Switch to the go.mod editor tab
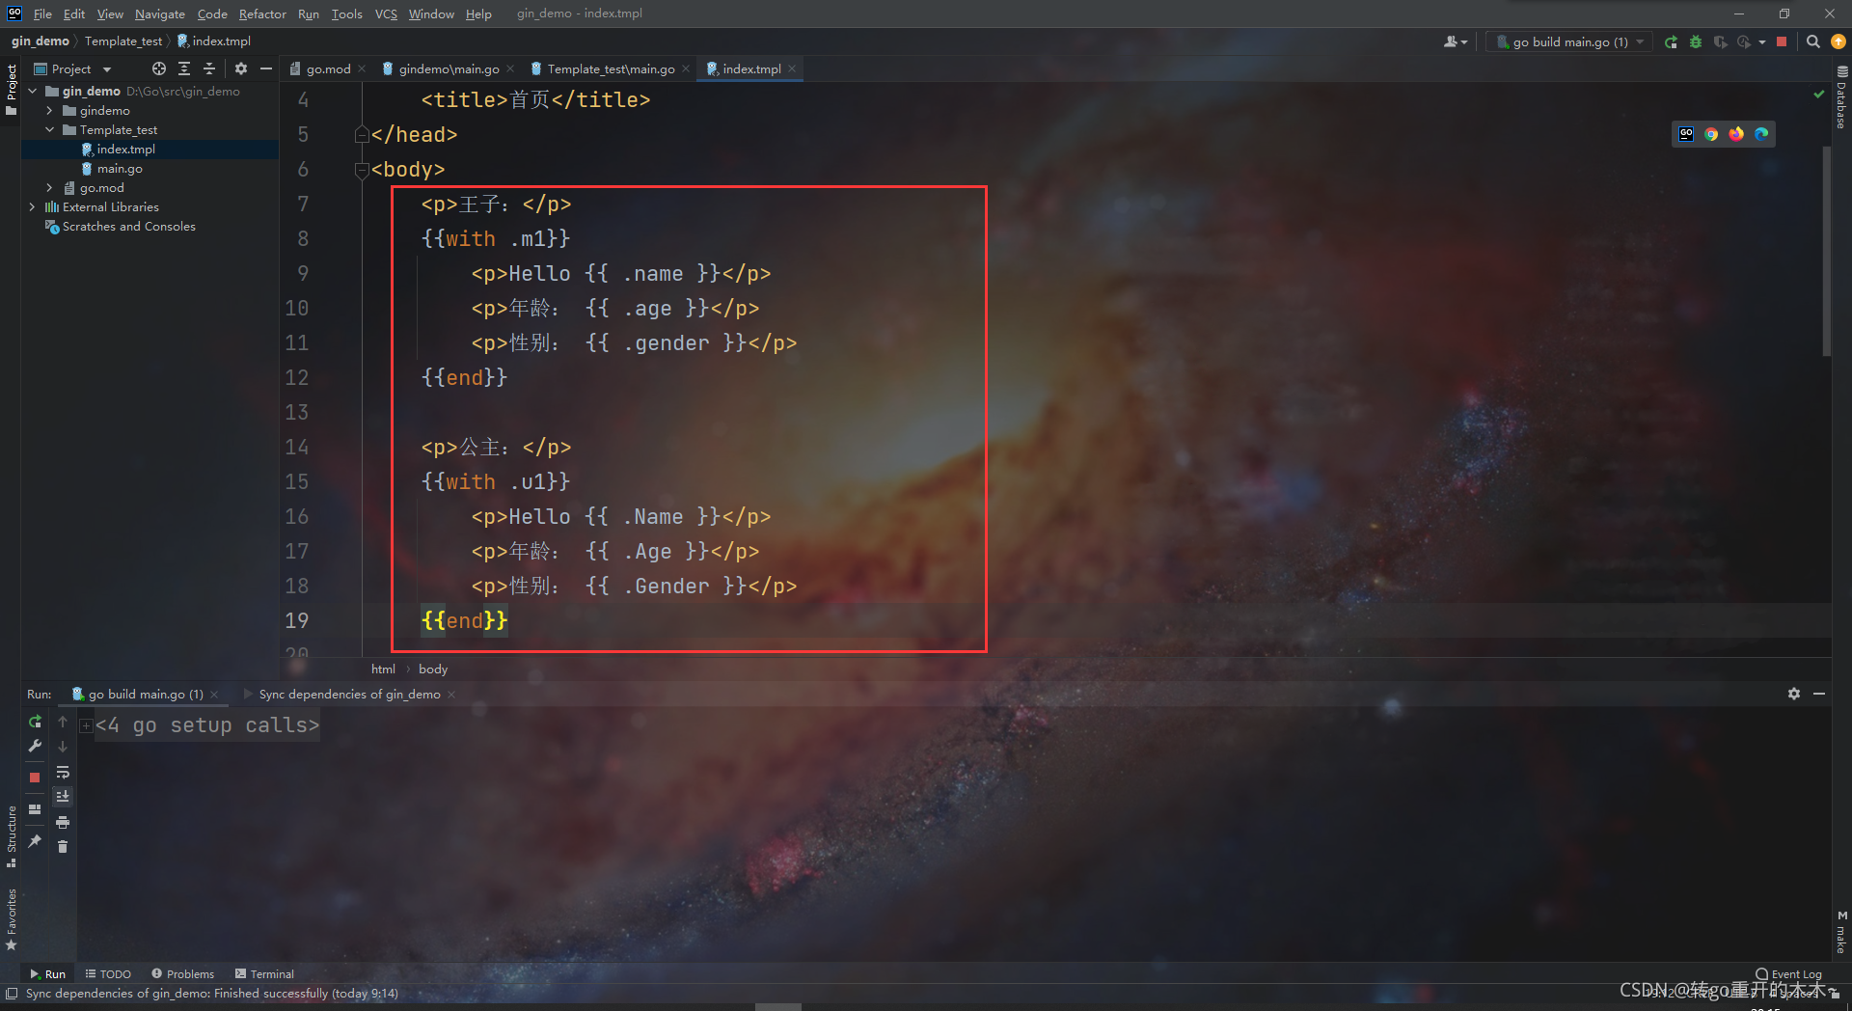 tap(328, 68)
